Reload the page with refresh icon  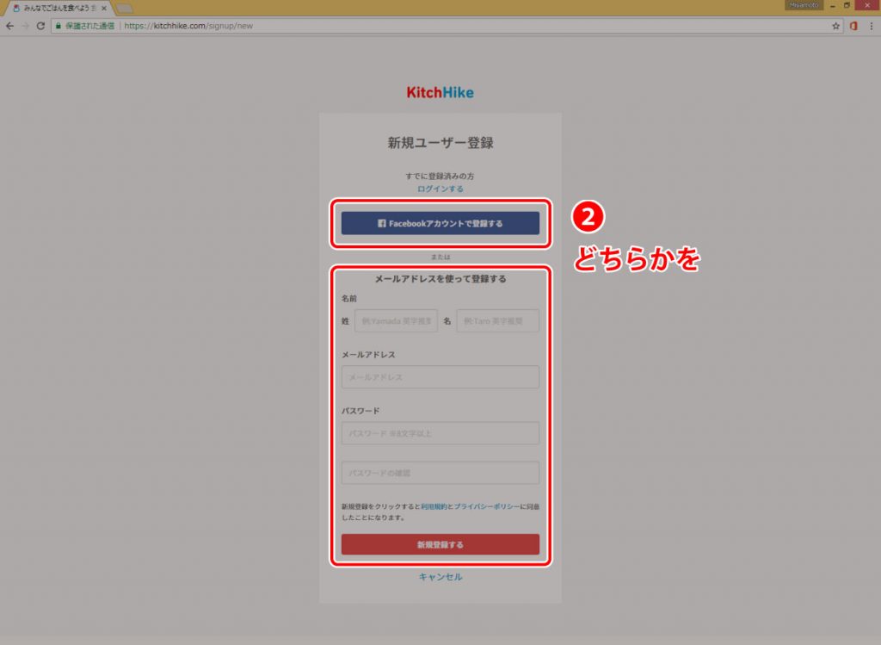pyautogui.click(x=40, y=26)
